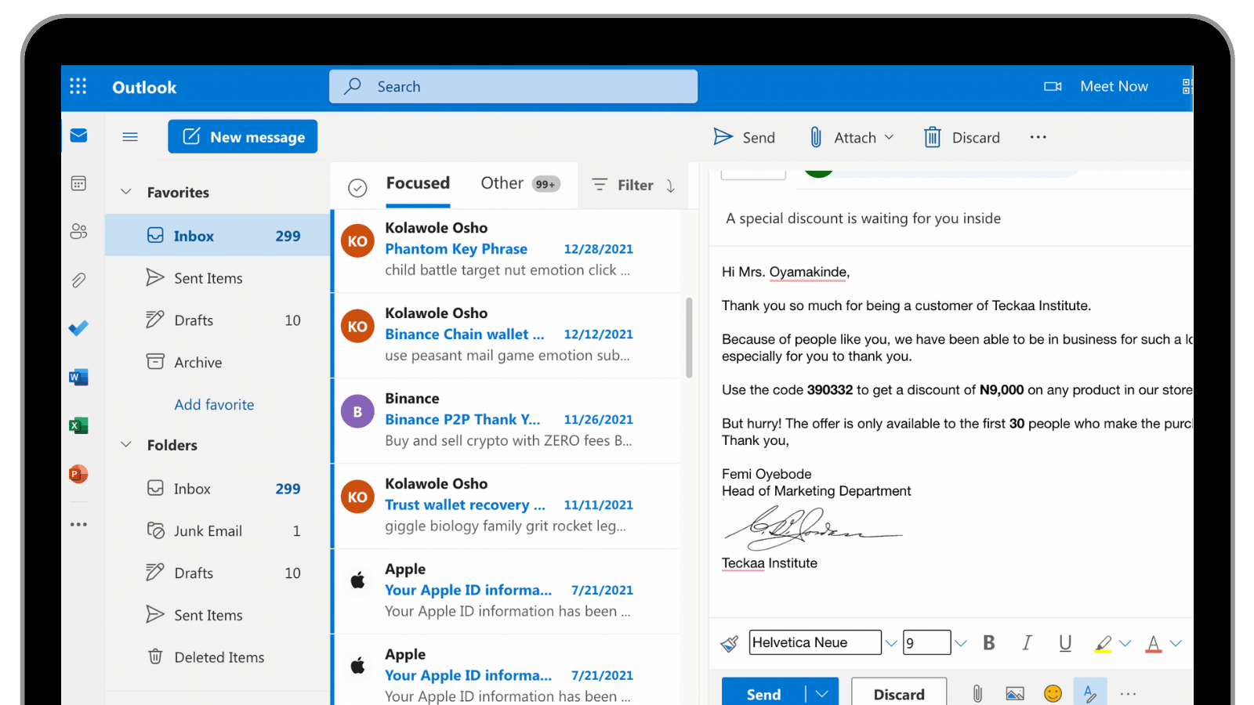Launch the Word app icon
The width and height of the screenshot is (1254, 705).
[78, 377]
